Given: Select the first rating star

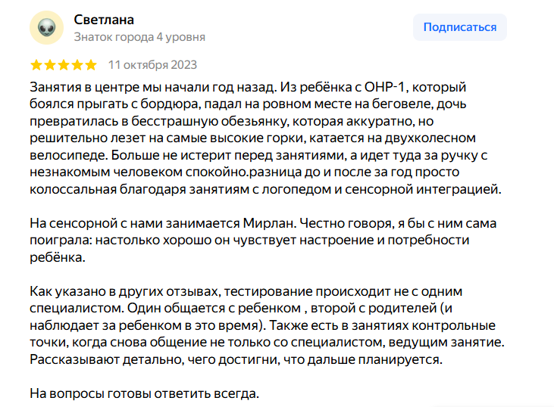Looking at the screenshot, I should click(36, 65).
